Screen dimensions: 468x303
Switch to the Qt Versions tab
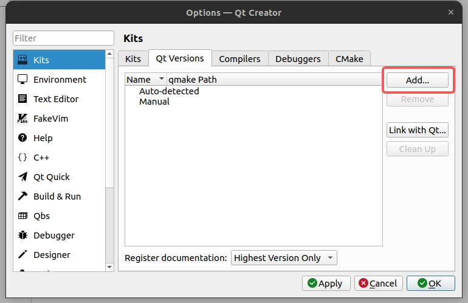(180, 58)
